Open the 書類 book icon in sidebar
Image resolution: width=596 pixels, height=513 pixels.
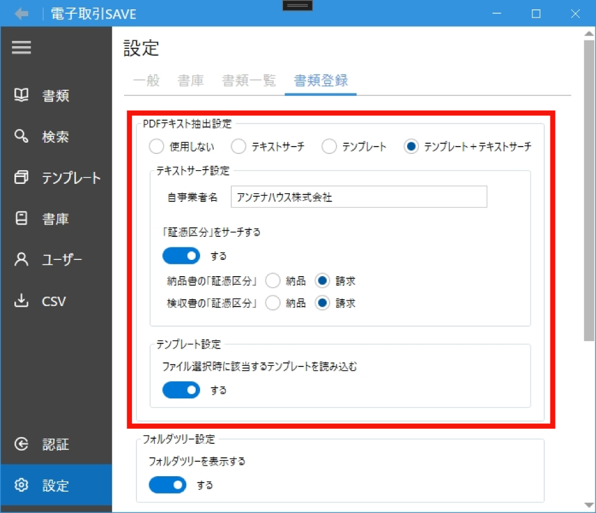(x=22, y=95)
